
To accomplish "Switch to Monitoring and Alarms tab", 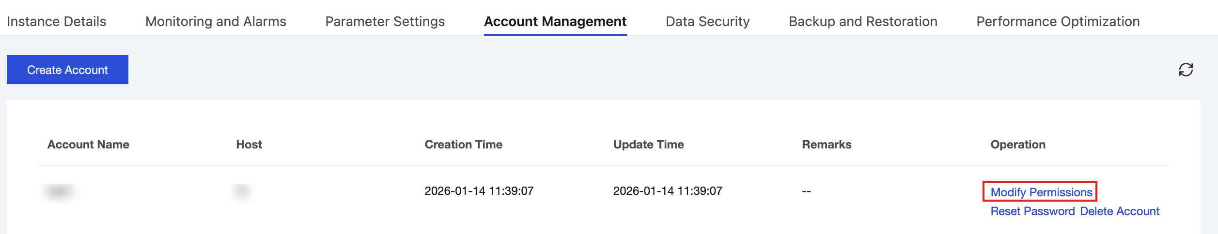I will 216,21.
